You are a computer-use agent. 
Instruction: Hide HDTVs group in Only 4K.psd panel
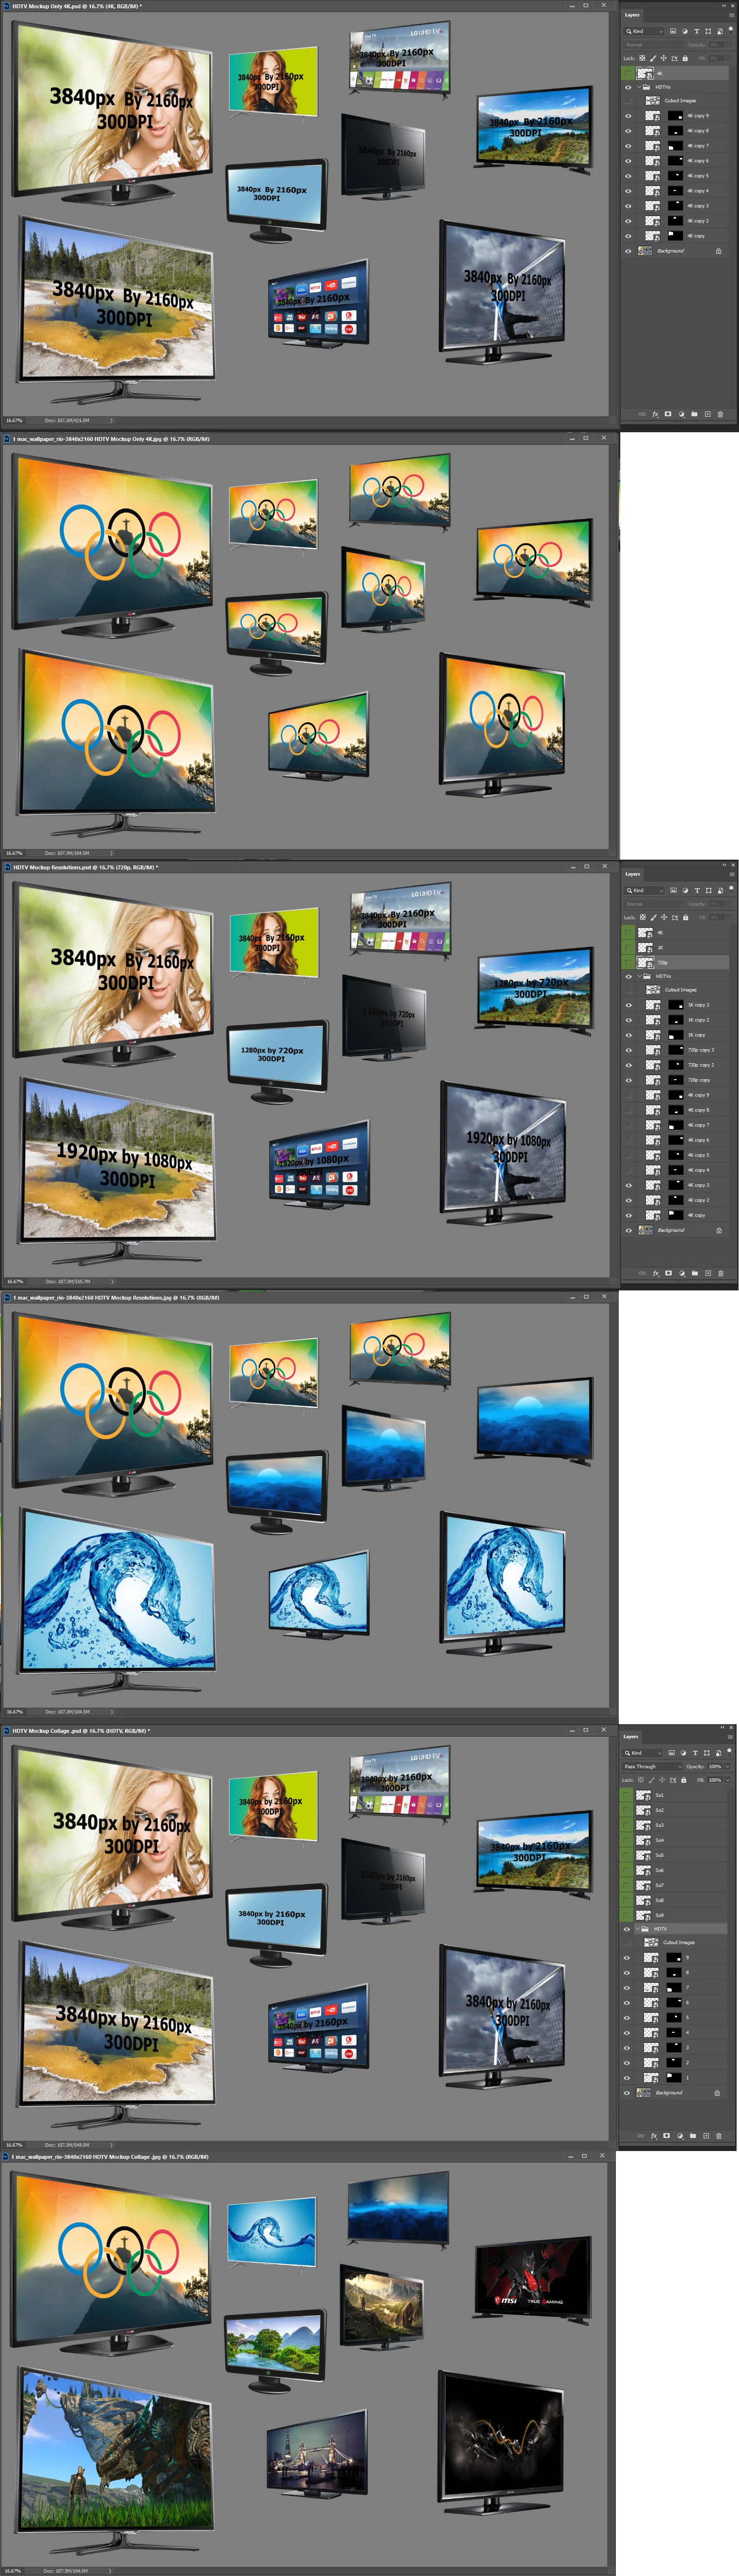point(628,87)
